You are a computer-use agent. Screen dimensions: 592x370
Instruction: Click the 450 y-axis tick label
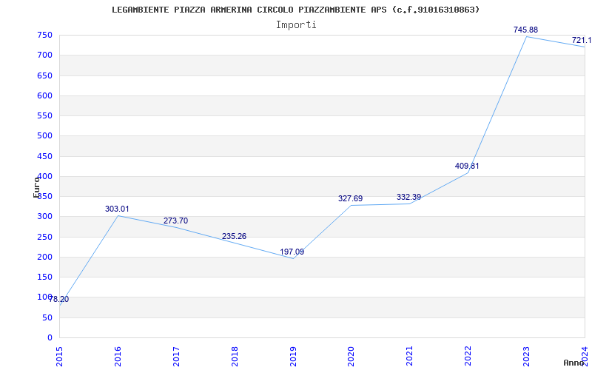pos(44,156)
